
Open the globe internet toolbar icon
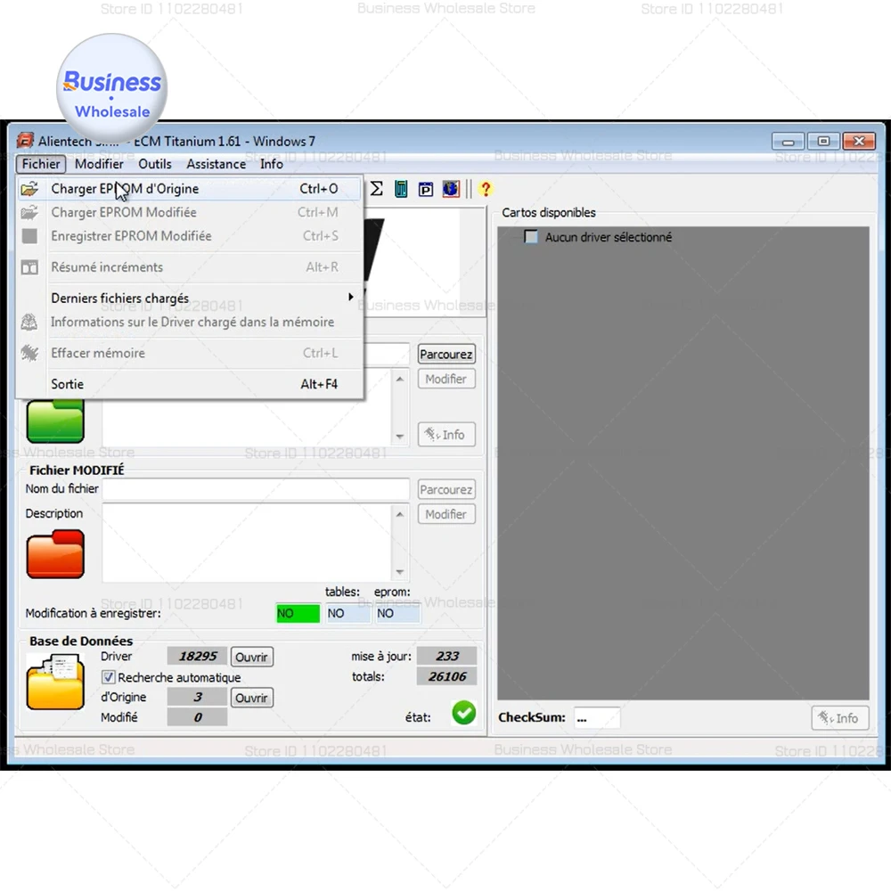[x=450, y=189]
